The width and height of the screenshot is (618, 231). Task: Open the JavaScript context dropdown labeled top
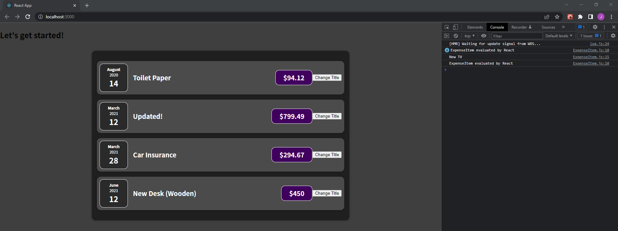click(469, 36)
